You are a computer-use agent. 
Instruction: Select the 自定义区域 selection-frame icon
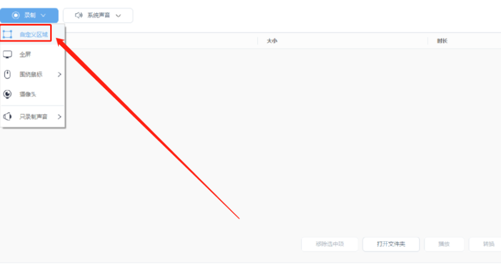pyautogui.click(x=7, y=34)
